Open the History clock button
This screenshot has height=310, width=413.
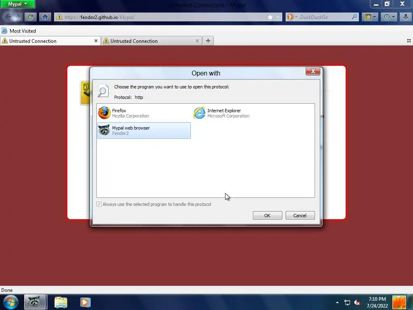pyautogui.click(x=389, y=17)
